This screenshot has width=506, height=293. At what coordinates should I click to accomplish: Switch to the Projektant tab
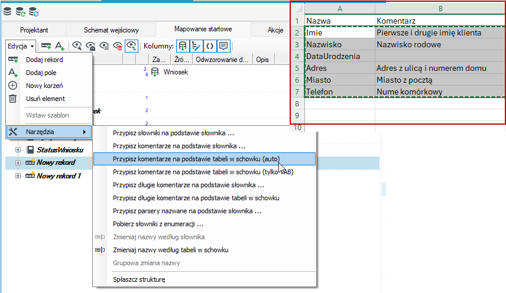pos(34,30)
